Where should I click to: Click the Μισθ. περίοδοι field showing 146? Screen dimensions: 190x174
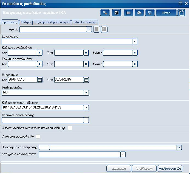(43, 93)
